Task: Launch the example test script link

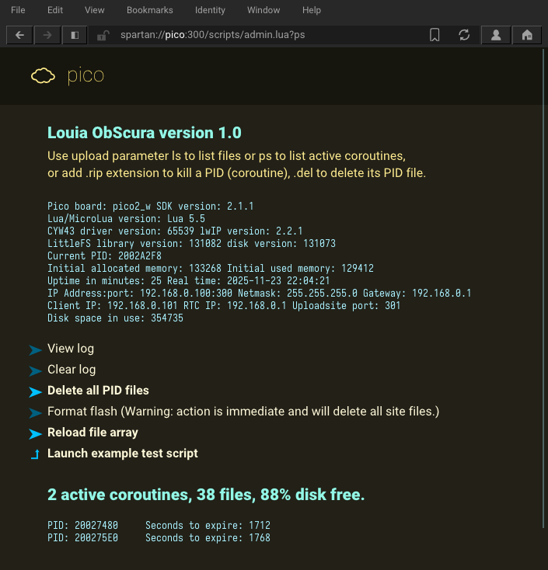Action: pos(123,454)
